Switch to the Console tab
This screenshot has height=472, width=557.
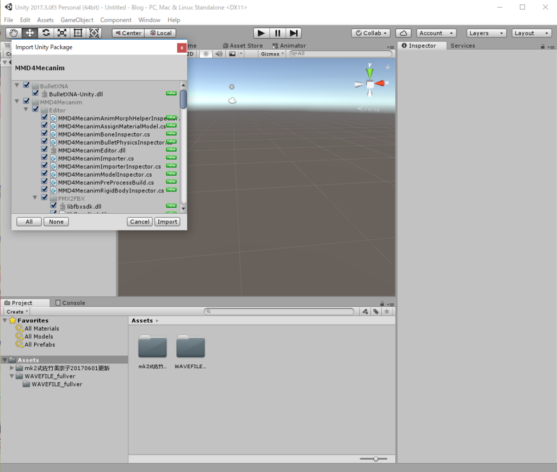point(70,303)
